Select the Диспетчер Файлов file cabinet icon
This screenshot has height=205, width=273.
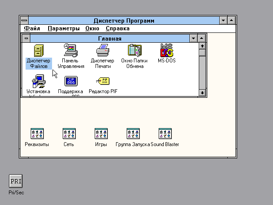[39, 50]
